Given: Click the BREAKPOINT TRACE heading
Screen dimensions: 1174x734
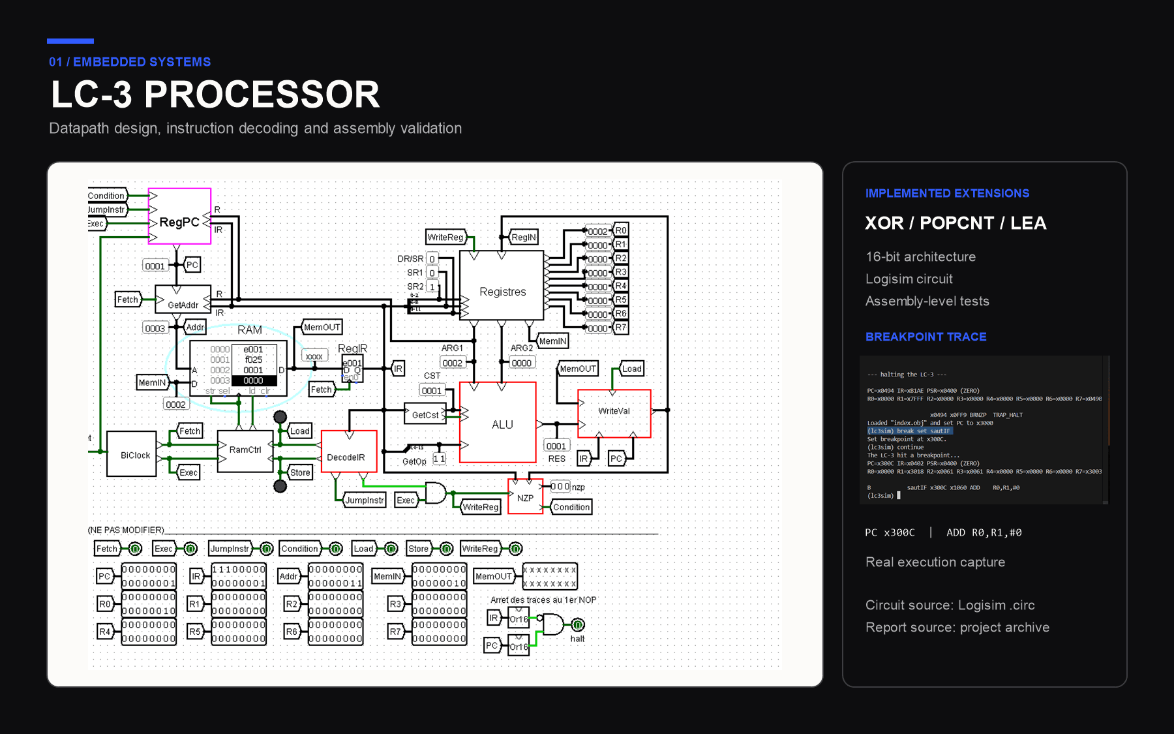Looking at the screenshot, I should [926, 337].
